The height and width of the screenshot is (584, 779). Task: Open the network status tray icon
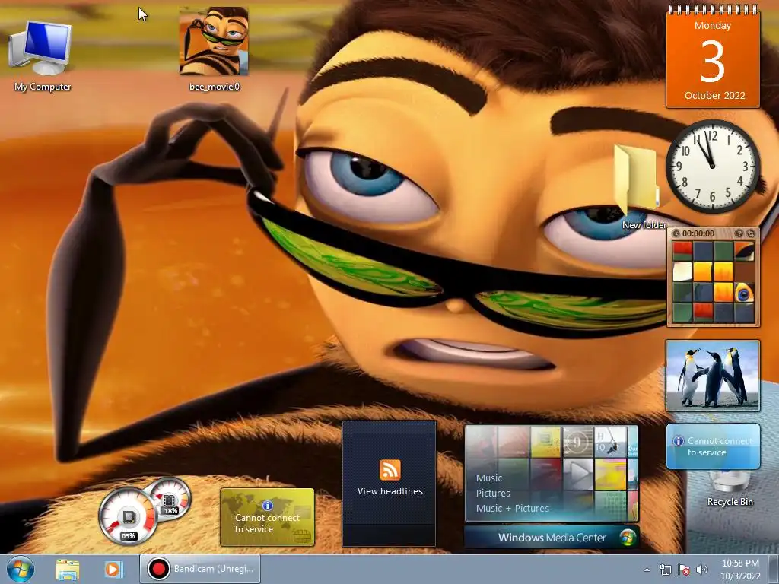click(x=665, y=570)
